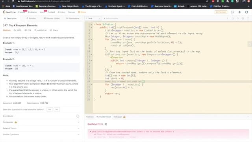Fold code at line 6 arrow
The height and width of the screenshot is (142, 252).
click(x=91, y=39)
